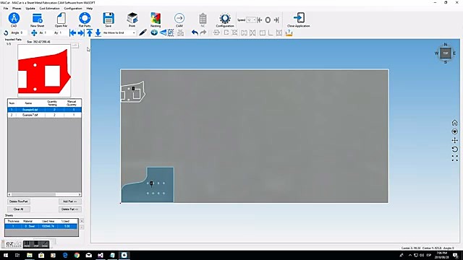Click the Angle input field
Viewport: 463px width, 260px height.
coord(23,32)
